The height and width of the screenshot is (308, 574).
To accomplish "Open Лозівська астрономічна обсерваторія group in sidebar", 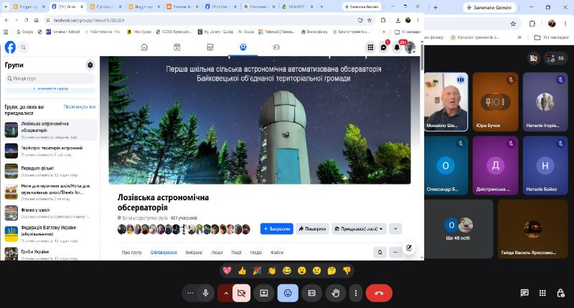I will coord(50,131).
